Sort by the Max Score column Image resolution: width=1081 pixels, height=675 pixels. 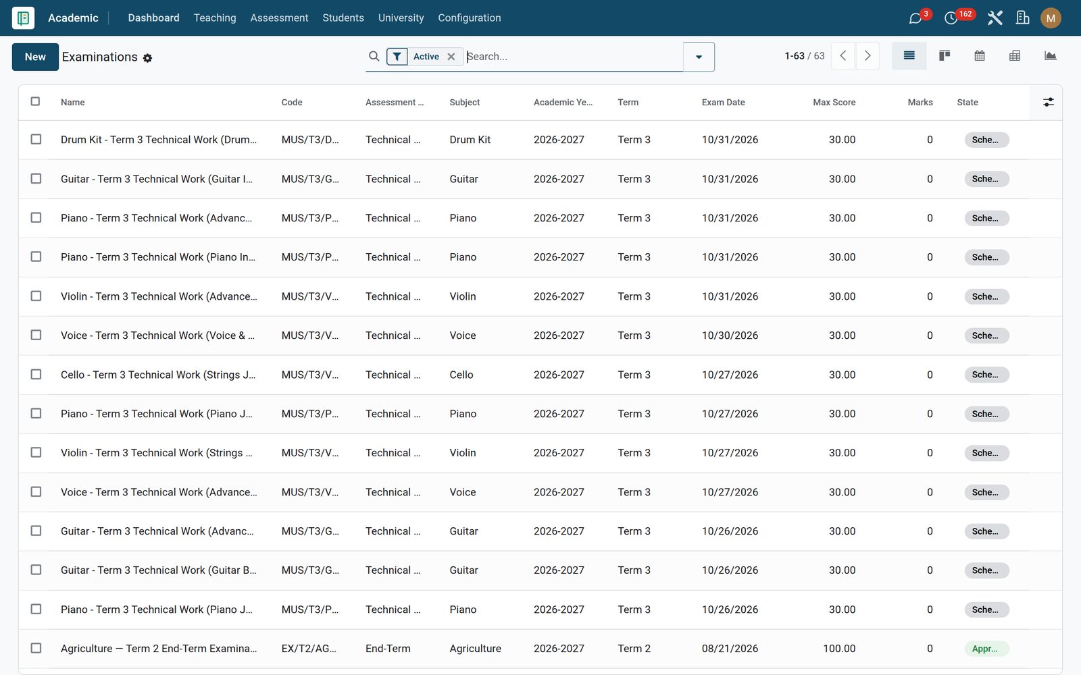pyautogui.click(x=834, y=103)
